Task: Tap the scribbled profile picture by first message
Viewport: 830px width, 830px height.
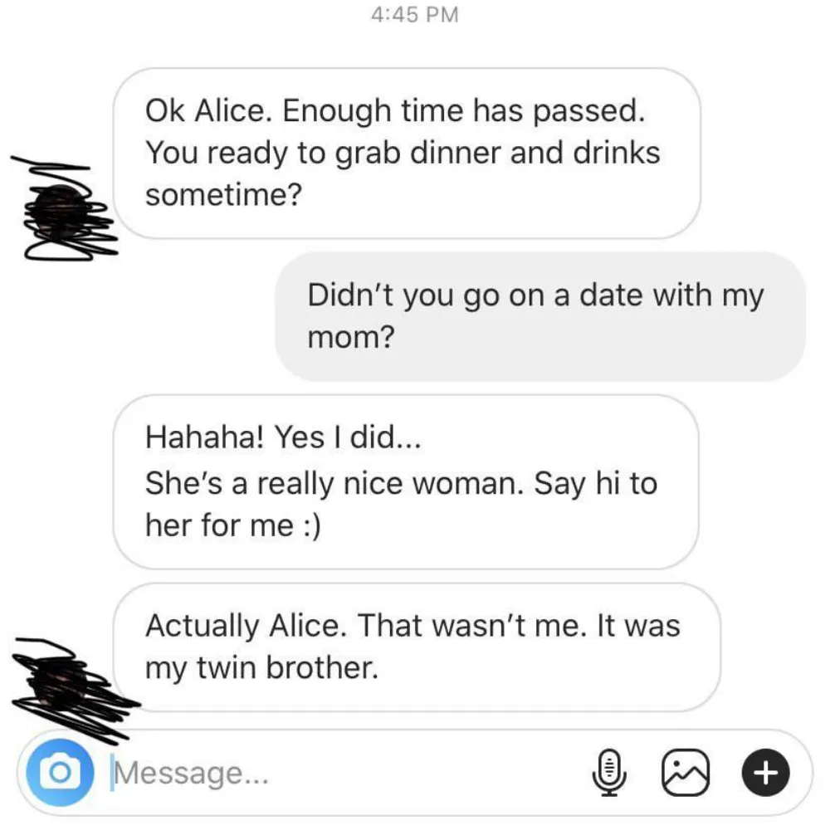Action: coord(65,210)
